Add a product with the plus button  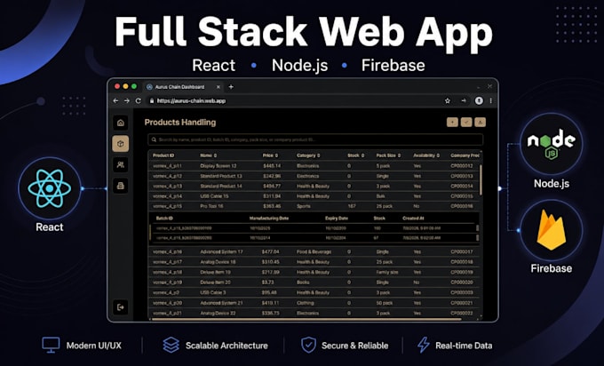452,123
